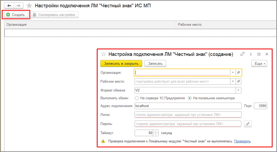Open the Еще dropdown menu
The image size is (277, 152).
coord(259,64)
